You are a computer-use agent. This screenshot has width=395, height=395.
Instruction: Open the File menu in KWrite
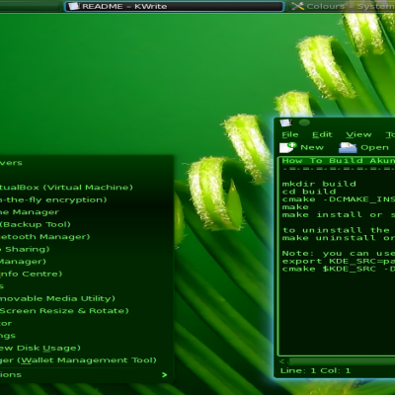click(290, 134)
